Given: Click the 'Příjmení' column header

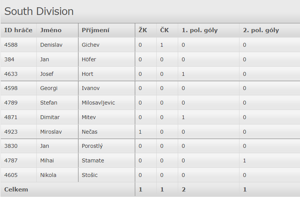Looking at the screenshot, I should (x=95, y=30).
